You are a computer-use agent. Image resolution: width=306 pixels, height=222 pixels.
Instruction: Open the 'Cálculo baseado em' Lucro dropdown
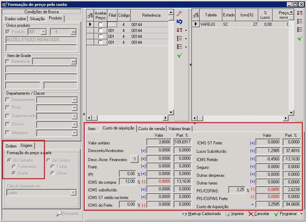click(74, 192)
